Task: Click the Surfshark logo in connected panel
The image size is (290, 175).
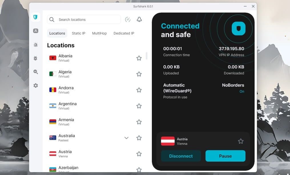Action: coord(239,29)
